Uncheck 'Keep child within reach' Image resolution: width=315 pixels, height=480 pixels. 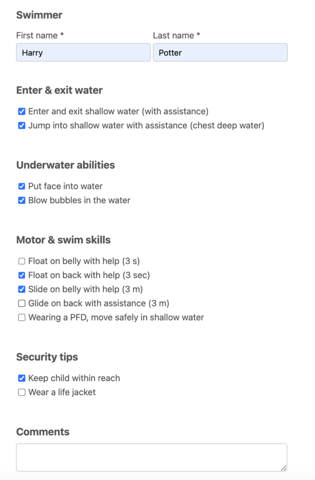22,378
